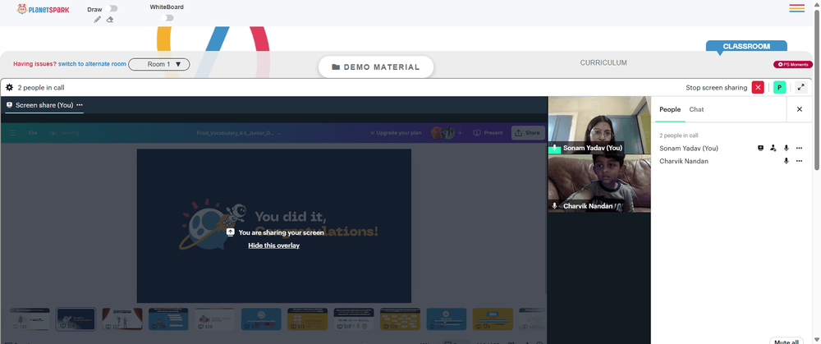The image size is (821, 344).
Task: Click the Stop screen sharing label
Action: click(716, 88)
